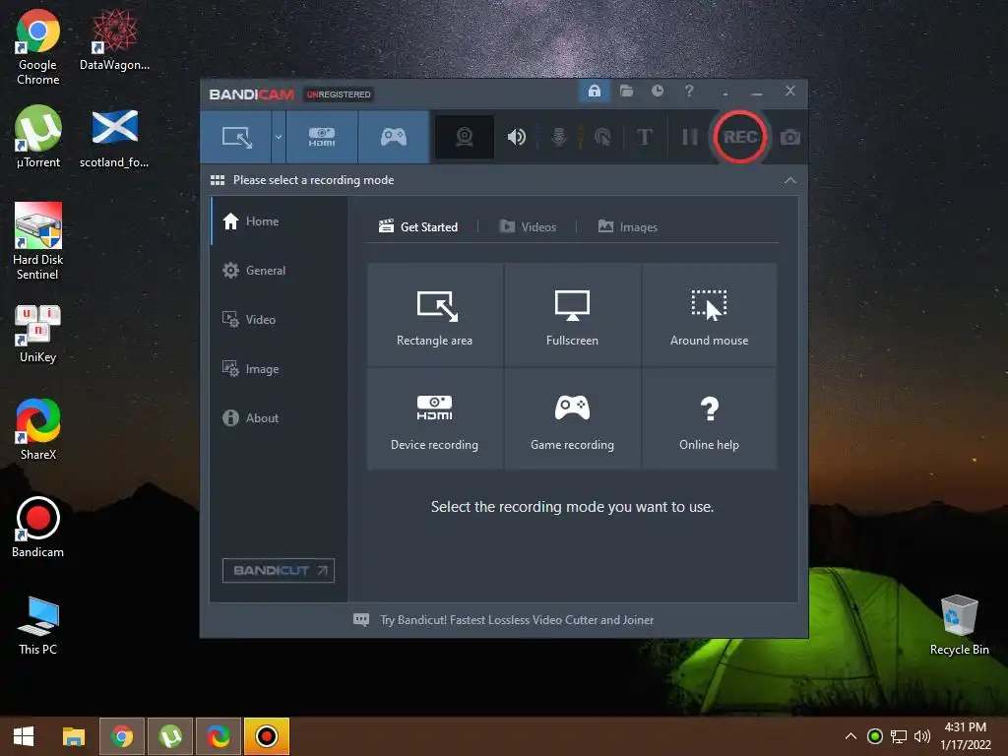Open the UniKey desktop shortcut
This screenshot has width=1008, height=756.
pyautogui.click(x=38, y=334)
